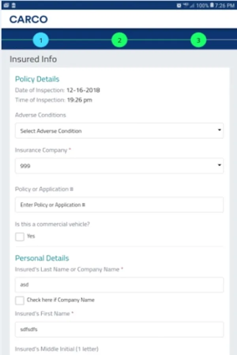
Task: Tap the CARCO logo
Action: pos(28,19)
